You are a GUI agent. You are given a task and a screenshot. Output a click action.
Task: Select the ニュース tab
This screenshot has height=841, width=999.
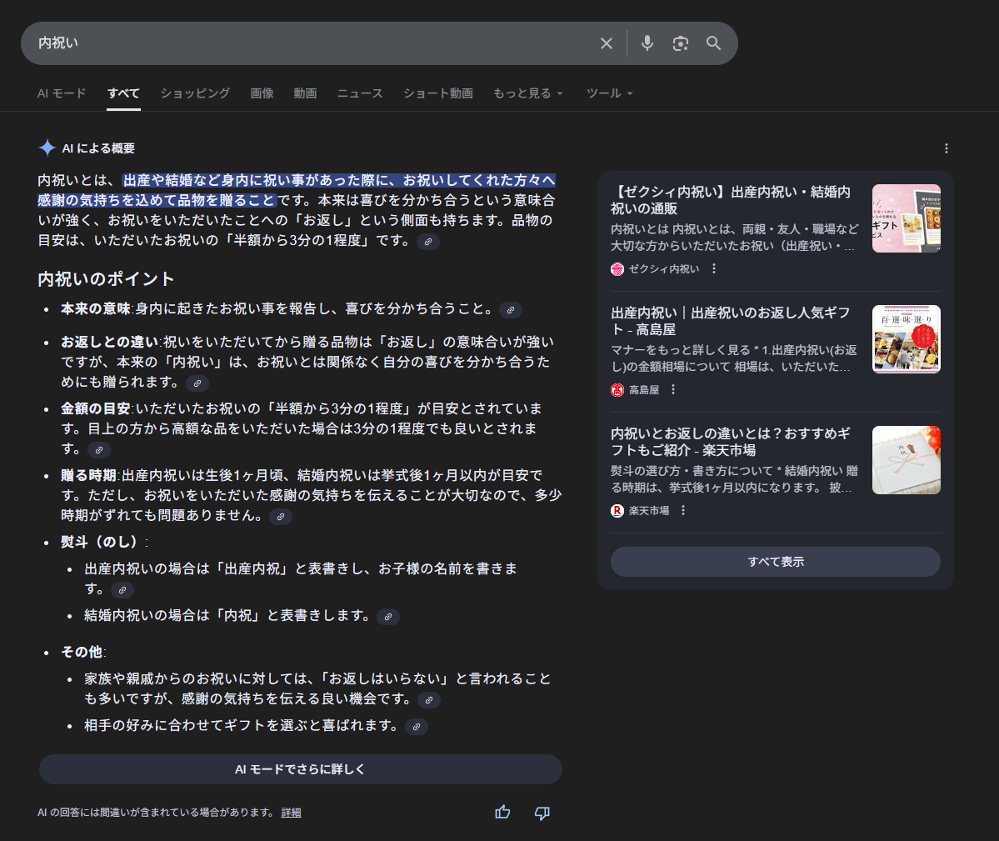[360, 93]
